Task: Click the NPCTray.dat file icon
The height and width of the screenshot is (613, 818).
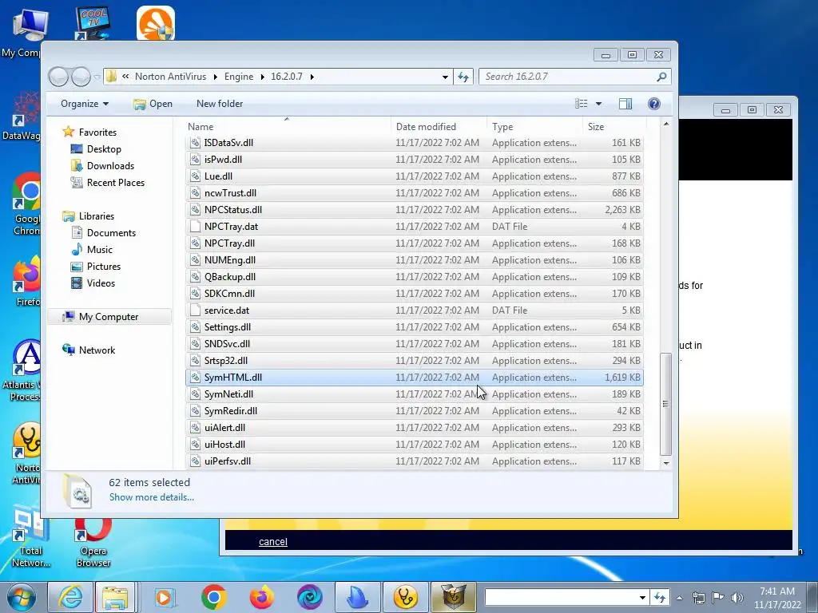Action: coord(195,227)
